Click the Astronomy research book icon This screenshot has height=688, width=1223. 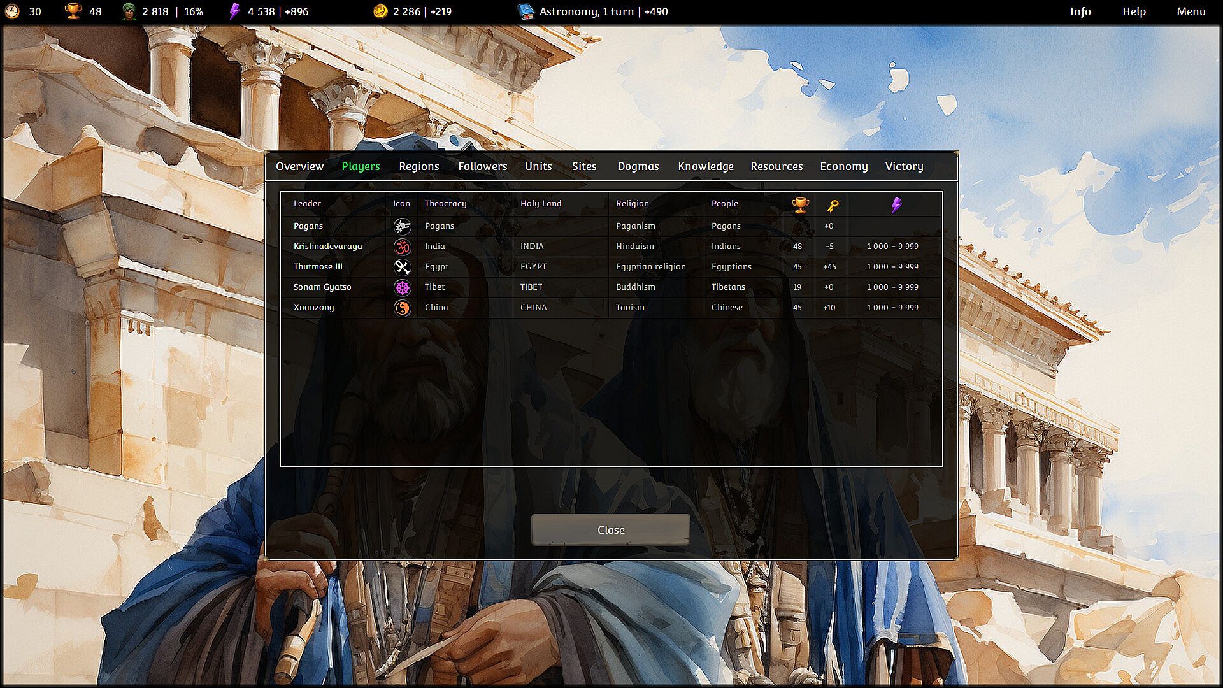pos(526,11)
